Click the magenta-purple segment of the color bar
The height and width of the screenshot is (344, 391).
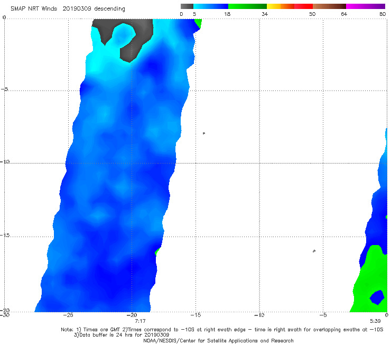click(366, 6)
